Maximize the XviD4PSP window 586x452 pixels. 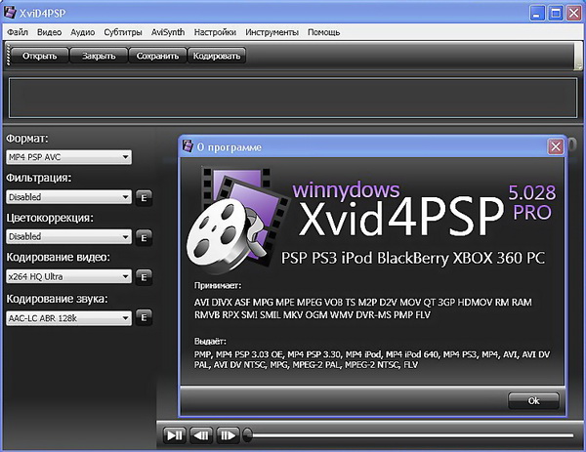pyautogui.click(x=556, y=14)
